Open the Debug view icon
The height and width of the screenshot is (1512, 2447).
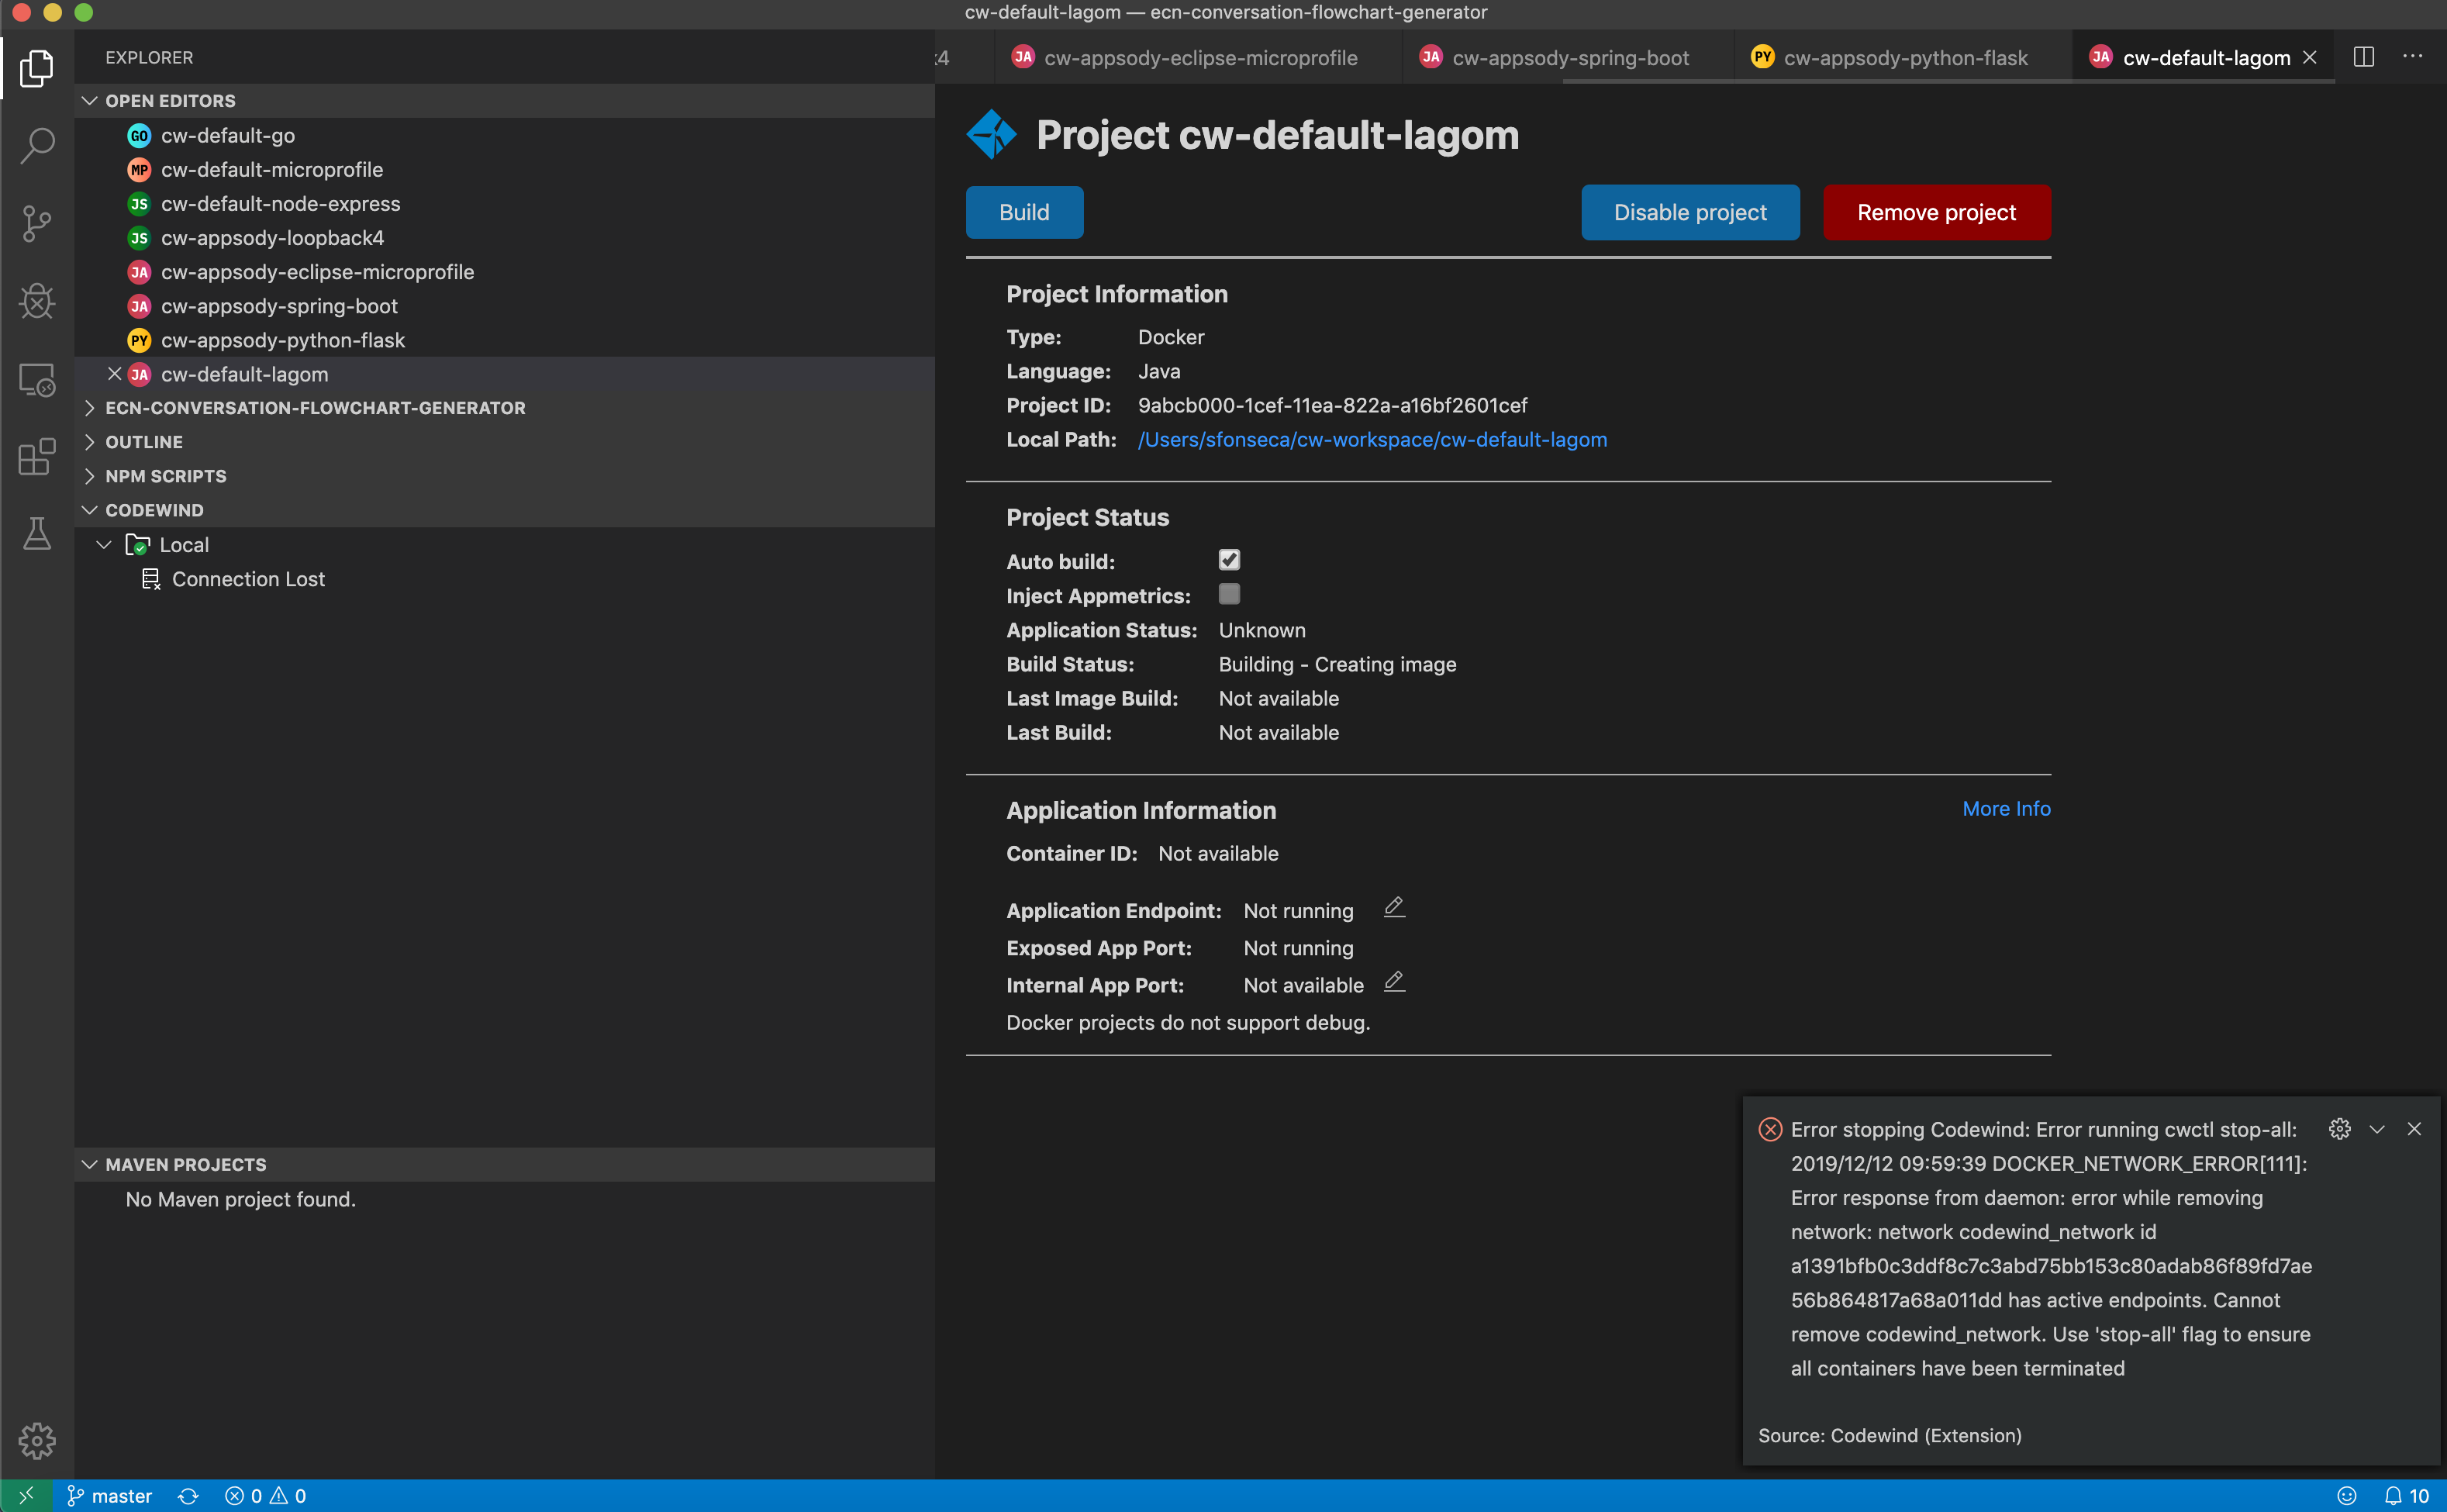[37, 301]
